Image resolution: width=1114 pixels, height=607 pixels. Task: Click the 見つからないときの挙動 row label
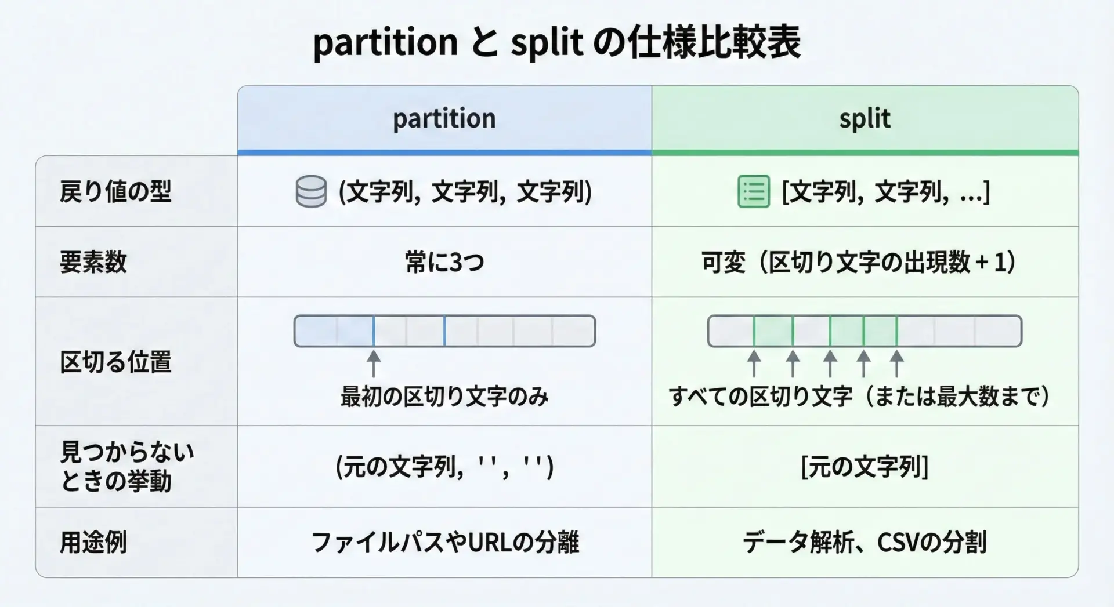coord(126,467)
